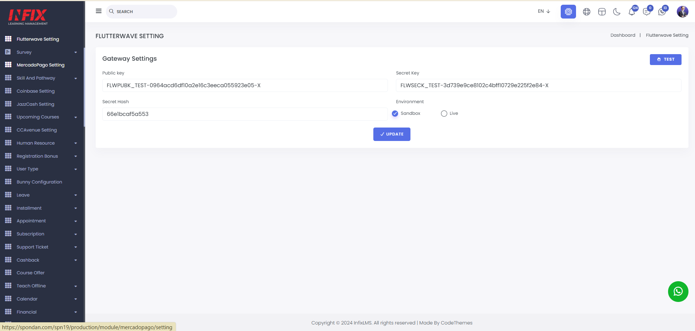This screenshot has width=695, height=331.
Task: Open notifications bell icon
Action: tap(632, 12)
